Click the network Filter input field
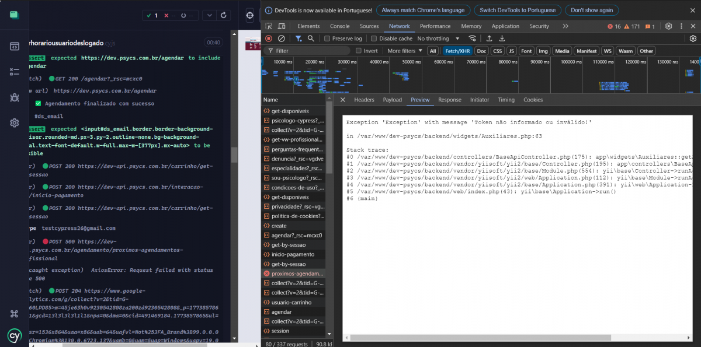This screenshot has width=701, height=347. (304, 51)
